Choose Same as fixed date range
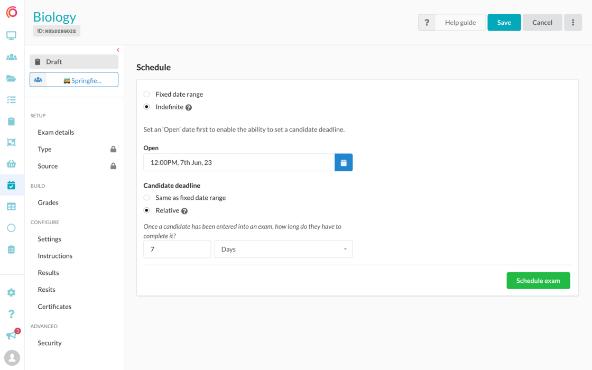Screen dimensions: 592x370 [147, 198]
